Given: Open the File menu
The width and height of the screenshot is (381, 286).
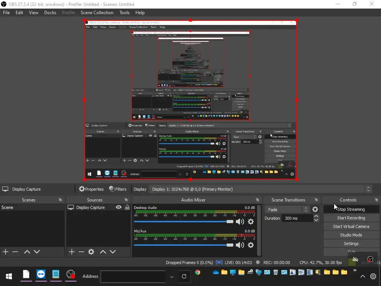Looking at the screenshot, I should [6, 13].
